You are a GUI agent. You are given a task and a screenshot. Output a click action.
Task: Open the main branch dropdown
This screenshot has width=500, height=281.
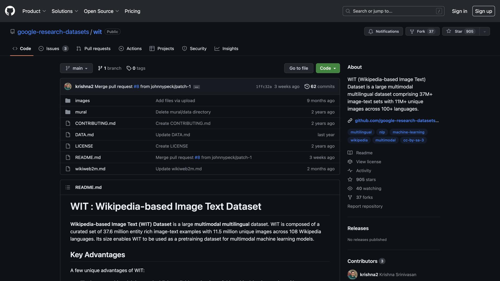pyautogui.click(x=76, y=68)
